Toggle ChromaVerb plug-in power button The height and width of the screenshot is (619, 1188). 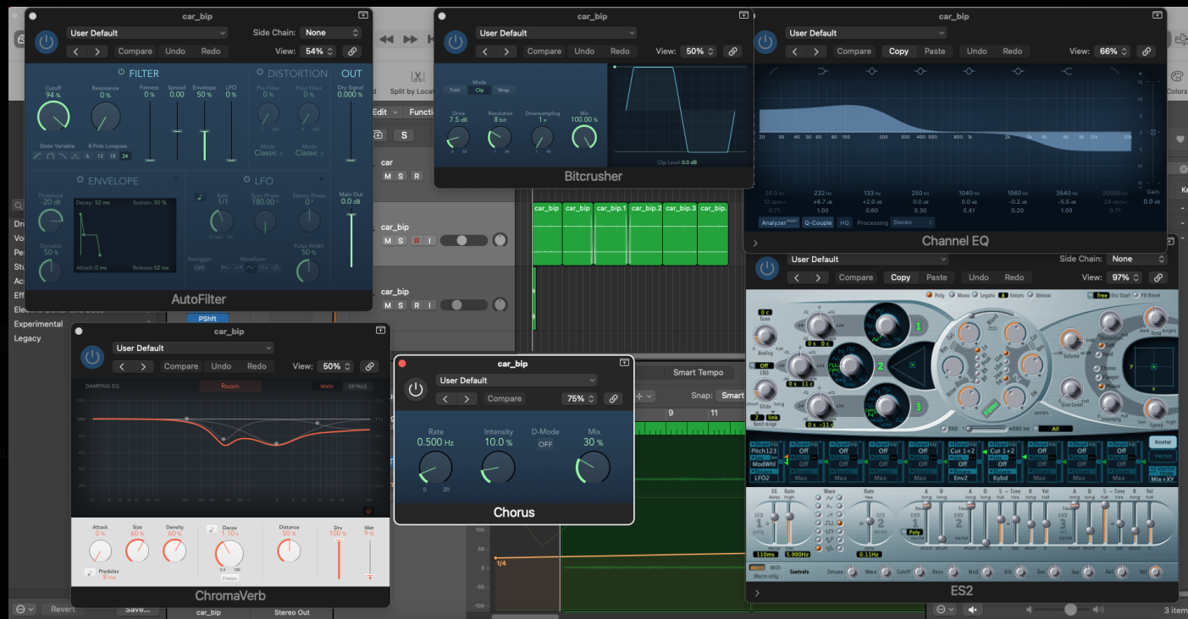(91, 357)
